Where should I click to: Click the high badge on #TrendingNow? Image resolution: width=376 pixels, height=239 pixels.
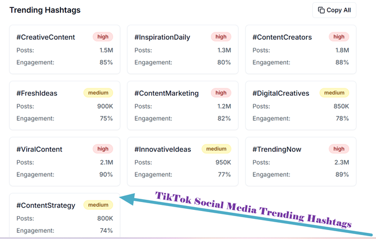[339, 149]
